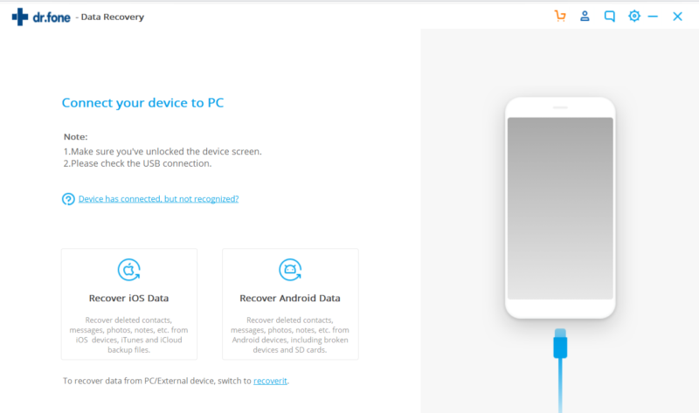
Task: Click the question mark help icon
Action: coord(68,199)
